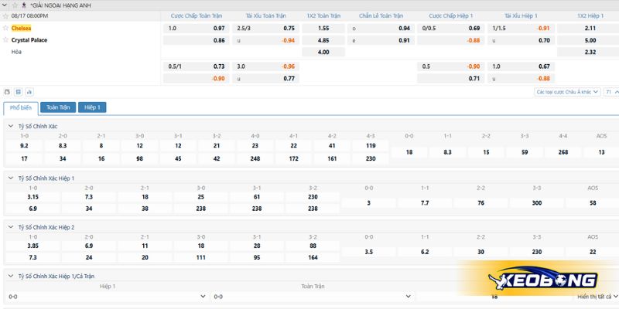
Task: Open the bar-chart statistics icon
Action: point(29,92)
